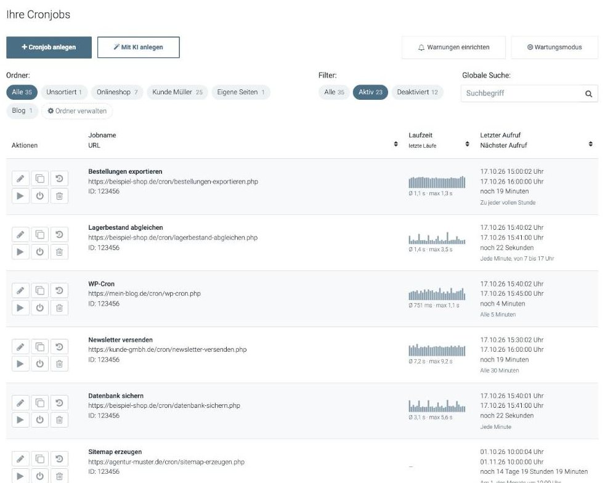The height and width of the screenshot is (483, 605).
Task: Create job via Mit KI anlegen
Action: (x=139, y=47)
